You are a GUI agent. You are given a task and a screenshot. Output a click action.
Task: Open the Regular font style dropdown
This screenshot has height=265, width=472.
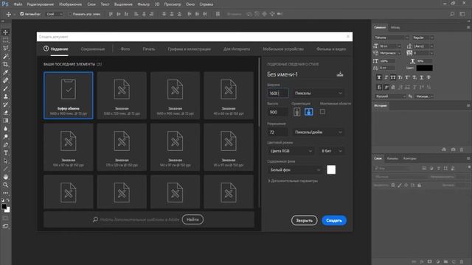[x=423, y=38]
